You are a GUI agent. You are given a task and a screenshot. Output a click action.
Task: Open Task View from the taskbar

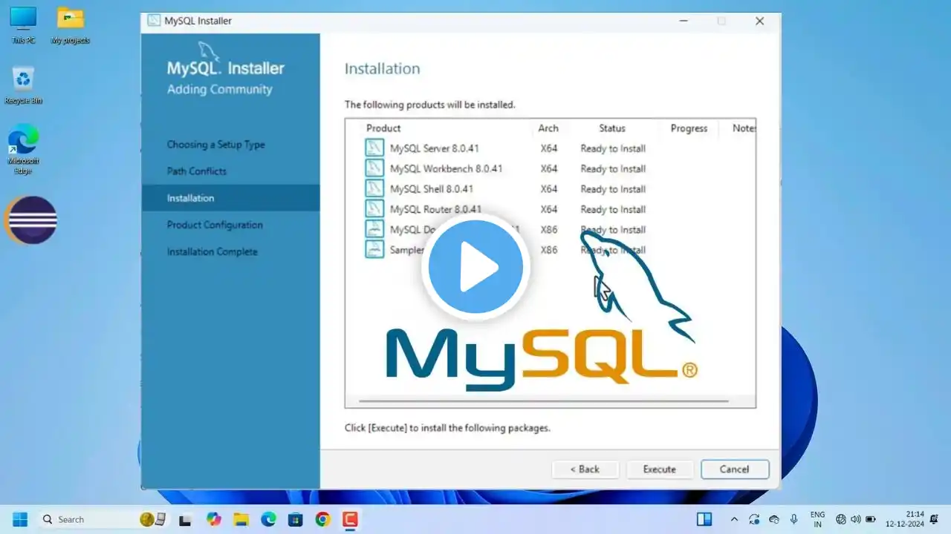(186, 519)
